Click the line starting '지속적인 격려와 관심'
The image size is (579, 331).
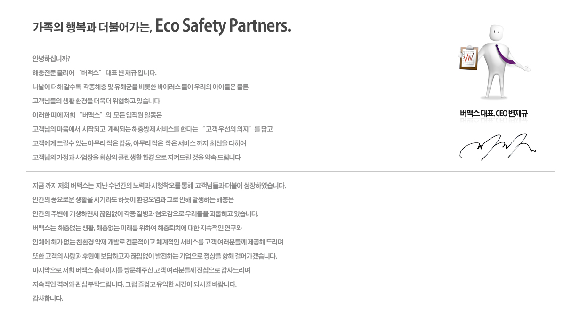135,284
